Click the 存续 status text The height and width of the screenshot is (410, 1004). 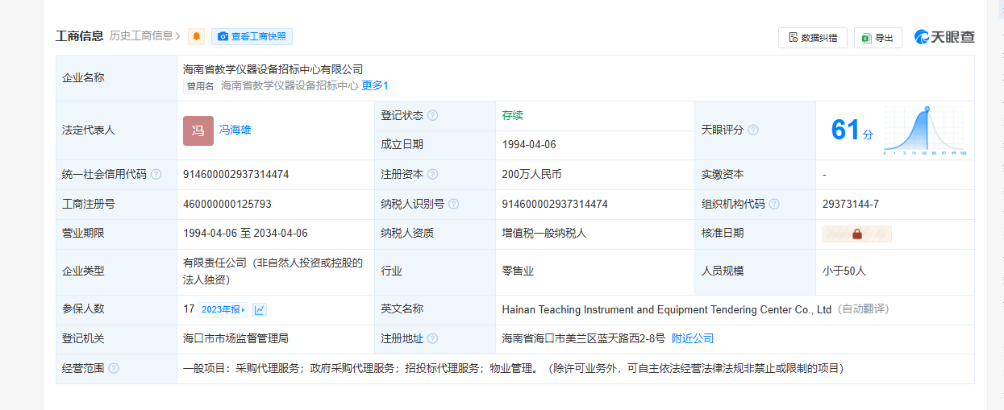coord(513,115)
